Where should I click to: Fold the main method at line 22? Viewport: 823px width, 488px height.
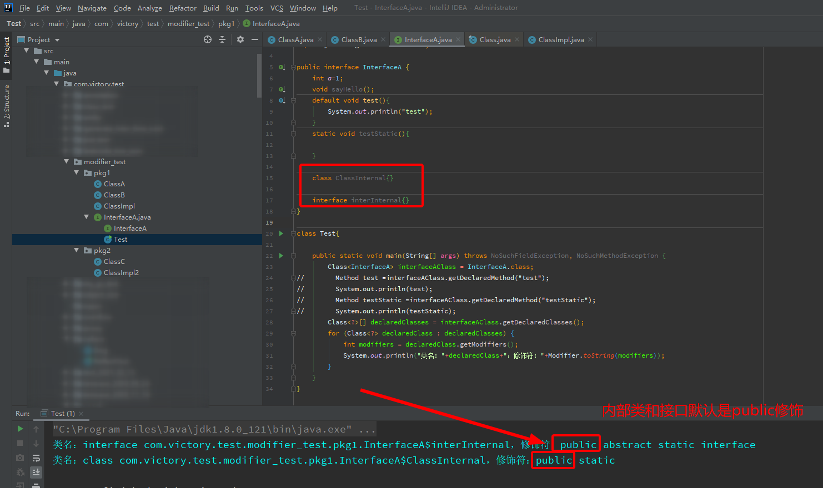(x=293, y=256)
